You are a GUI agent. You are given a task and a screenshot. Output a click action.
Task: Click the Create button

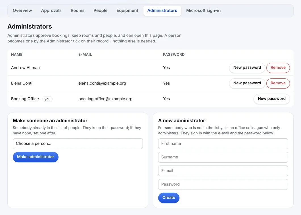click(169, 198)
